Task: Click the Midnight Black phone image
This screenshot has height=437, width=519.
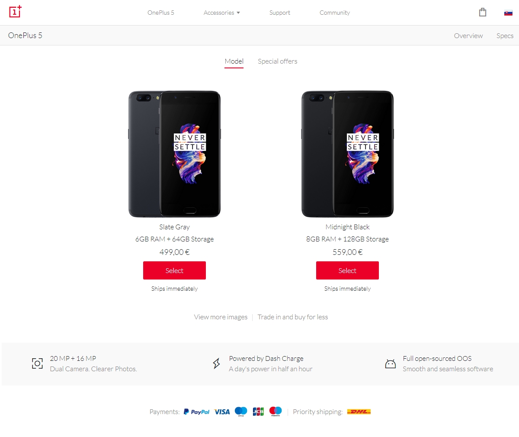Action: pos(347,154)
